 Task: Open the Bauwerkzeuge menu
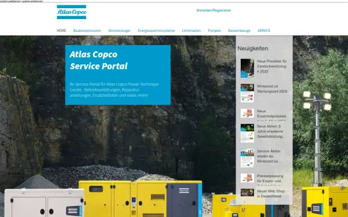[239, 31]
